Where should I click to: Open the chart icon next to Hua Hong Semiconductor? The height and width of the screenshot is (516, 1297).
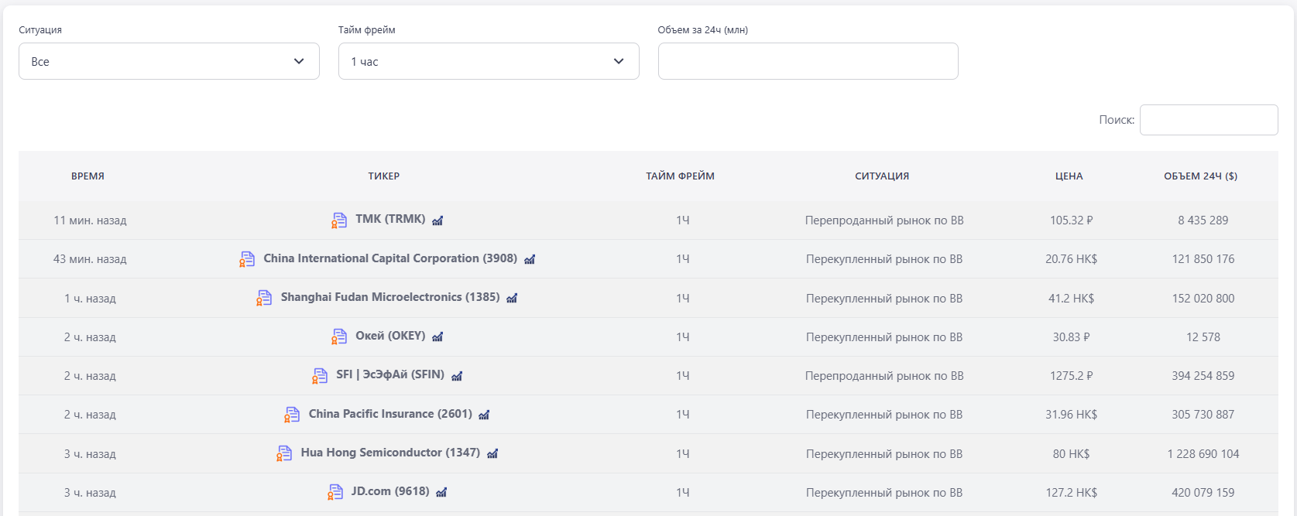click(x=492, y=453)
